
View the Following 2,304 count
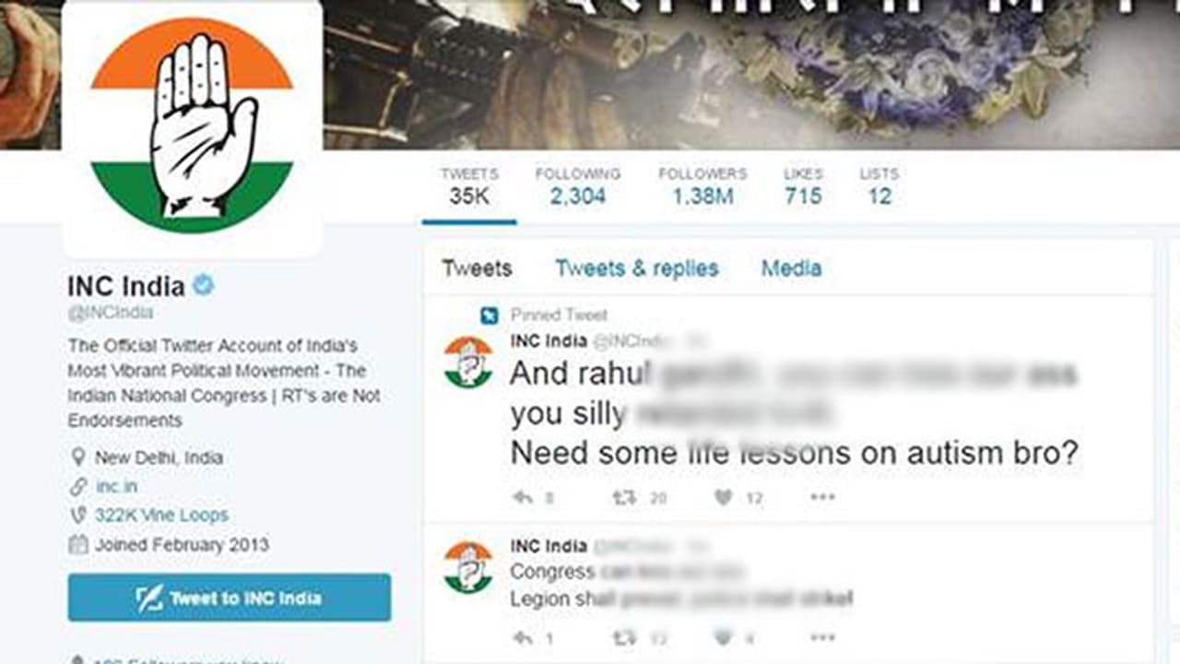point(578,186)
